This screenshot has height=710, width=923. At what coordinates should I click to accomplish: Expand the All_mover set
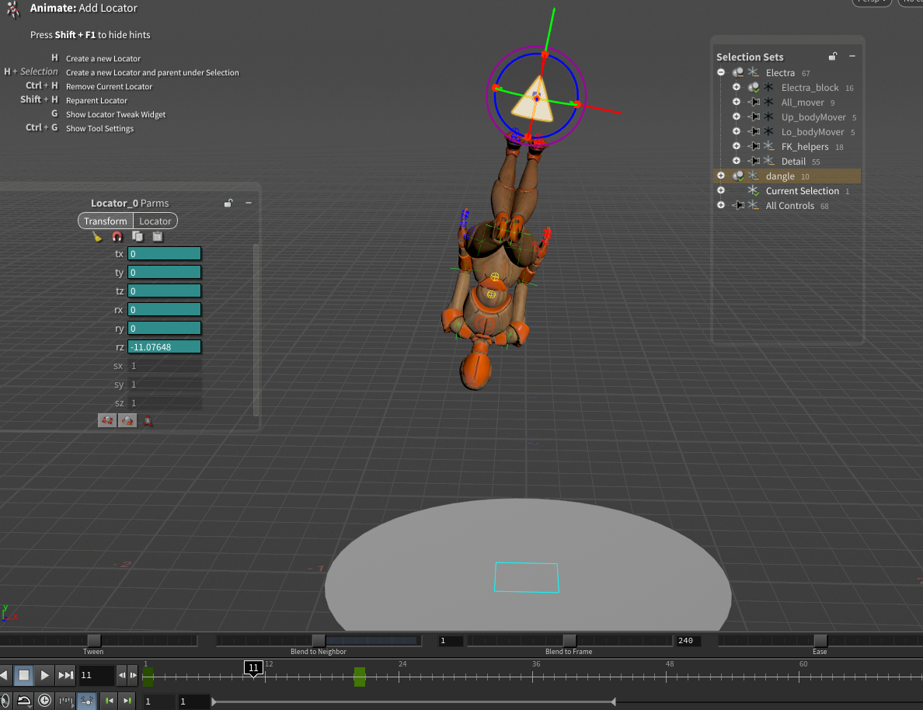(x=737, y=102)
